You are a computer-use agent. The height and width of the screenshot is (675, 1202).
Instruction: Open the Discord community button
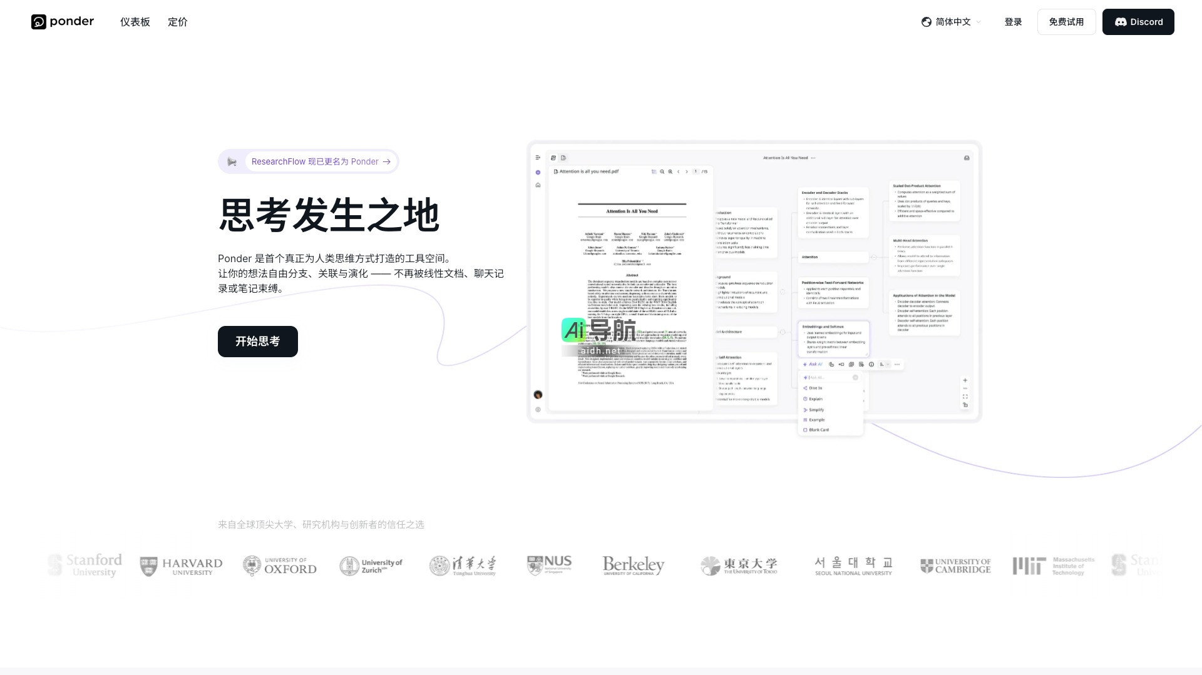(x=1138, y=22)
